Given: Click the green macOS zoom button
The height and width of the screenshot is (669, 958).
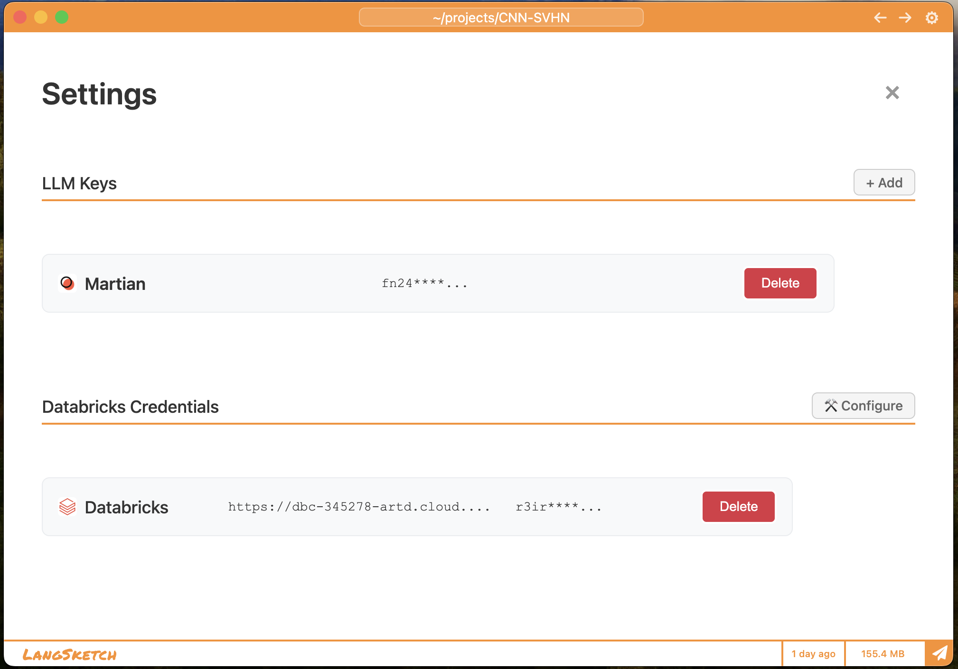Looking at the screenshot, I should pos(62,18).
